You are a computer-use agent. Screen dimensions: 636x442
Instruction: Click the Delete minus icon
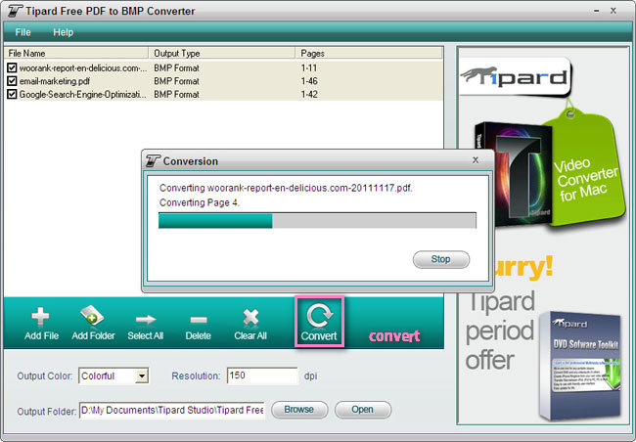(x=199, y=320)
